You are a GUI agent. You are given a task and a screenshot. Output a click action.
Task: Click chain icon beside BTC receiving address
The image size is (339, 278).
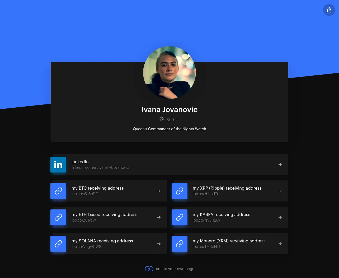click(x=58, y=191)
